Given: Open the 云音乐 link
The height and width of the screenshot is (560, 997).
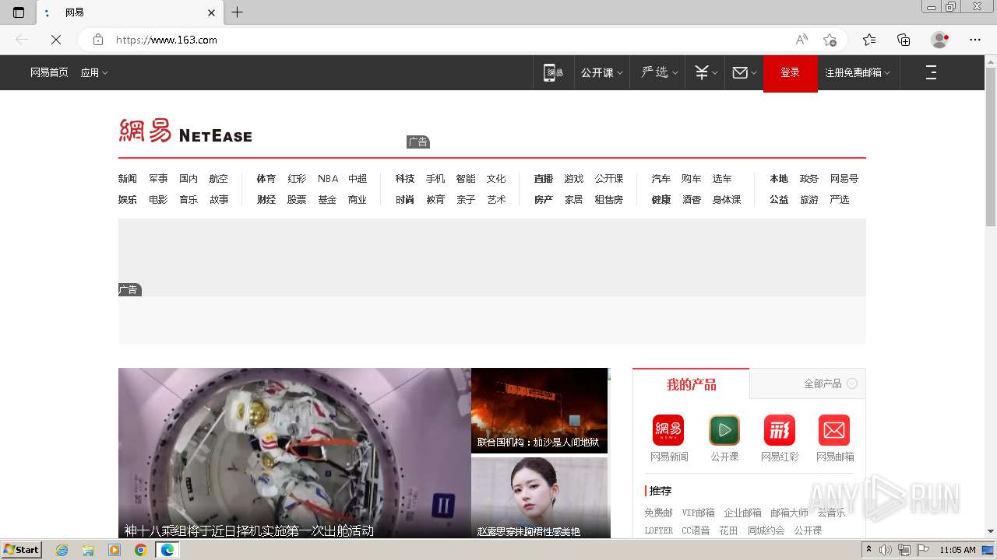Looking at the screenshot, I should (831, 513).
